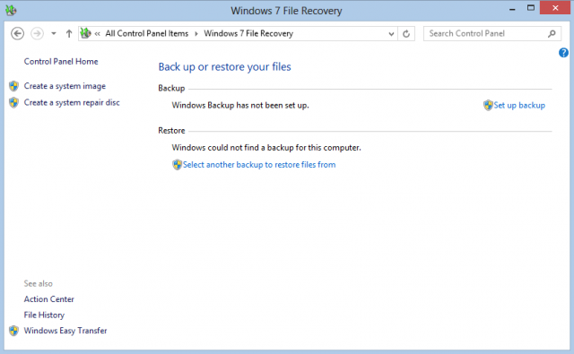Go up one level with Up arrow
Image resolution: width=574 pixels, height=354 pixels.
pos(69,34)
